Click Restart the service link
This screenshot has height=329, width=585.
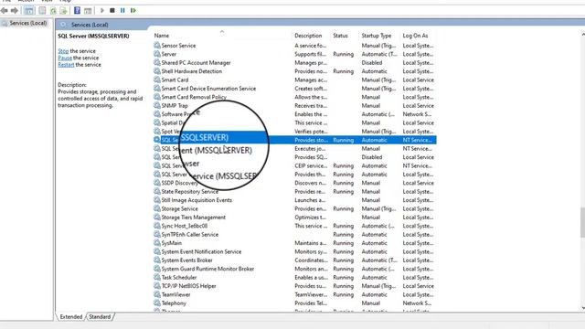point(66,65)
